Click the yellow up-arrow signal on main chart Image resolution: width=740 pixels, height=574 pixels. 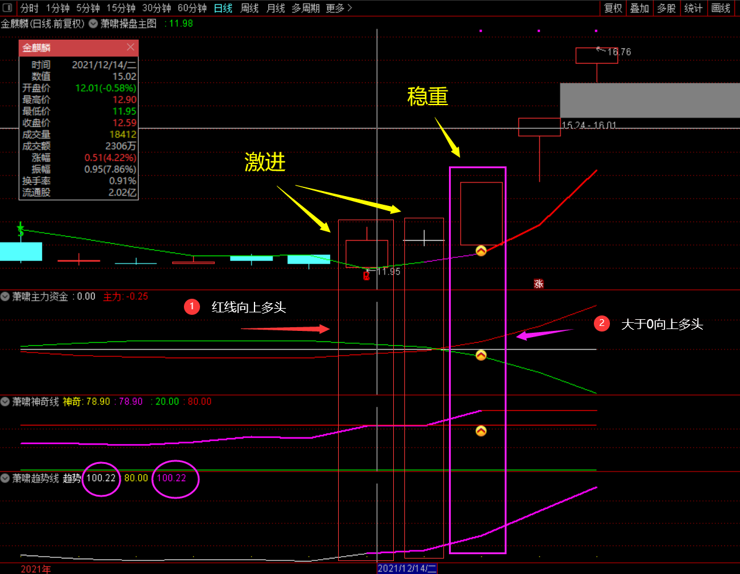pyautogui.click(x=481, y=251)
